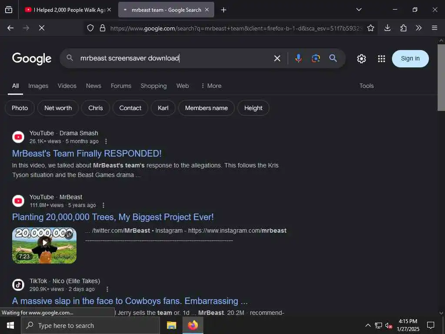The width and height of the screenshot is (445, 334).
Task: Select the All results tab
Action: [15, 86]
